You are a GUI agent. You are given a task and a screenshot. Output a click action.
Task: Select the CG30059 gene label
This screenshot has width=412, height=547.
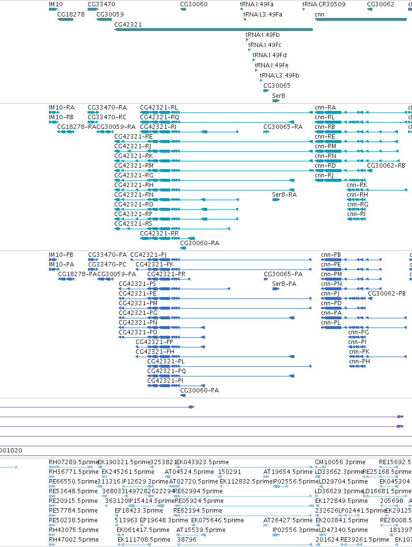tap(110, 15)
